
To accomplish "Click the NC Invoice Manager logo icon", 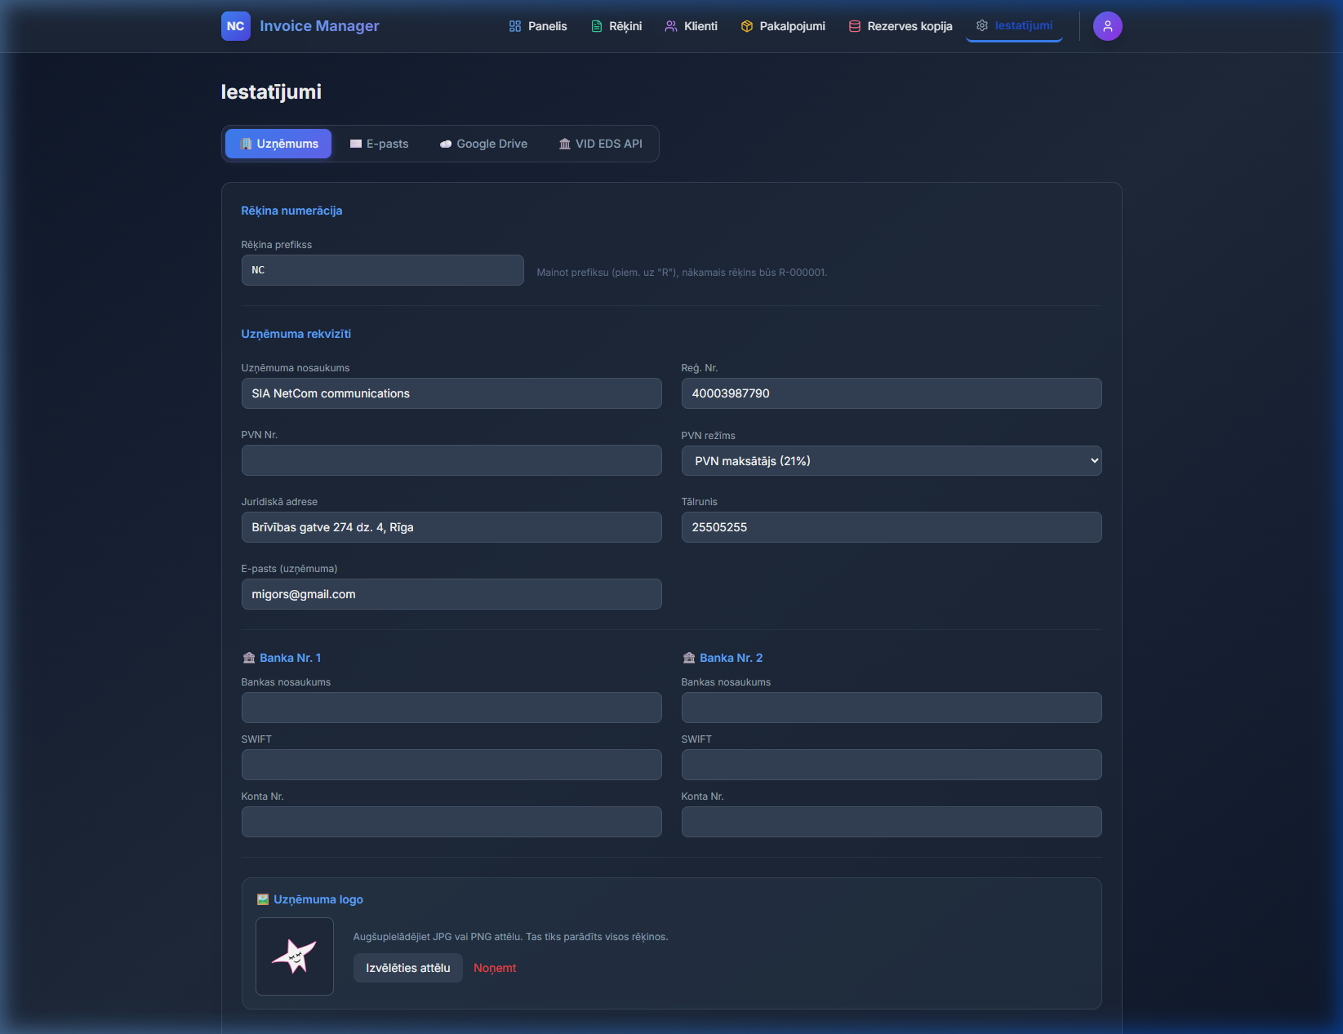I will tap(235, 26).
